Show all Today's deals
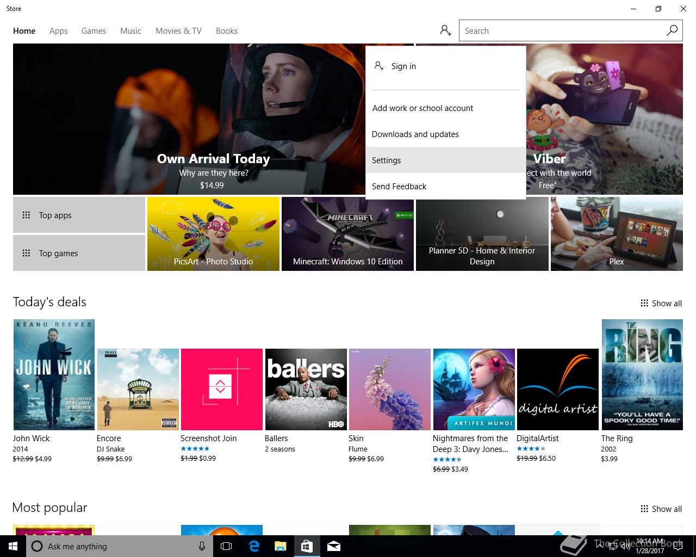The height and width of the screenshot is (557, 696). pyautogui.click(x=661, y=304)
